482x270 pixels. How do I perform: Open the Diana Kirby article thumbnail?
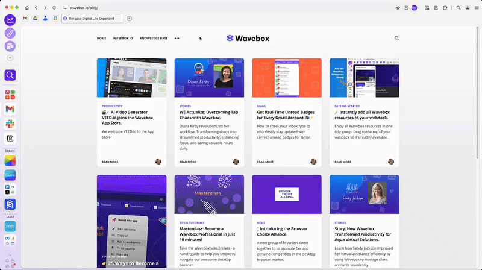(x=209, y=78)
